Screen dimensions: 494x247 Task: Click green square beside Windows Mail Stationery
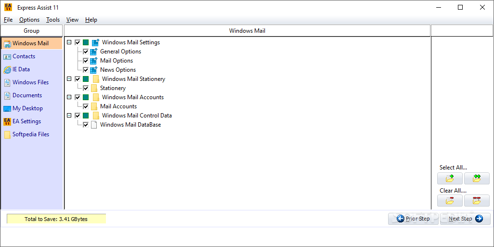86,79
